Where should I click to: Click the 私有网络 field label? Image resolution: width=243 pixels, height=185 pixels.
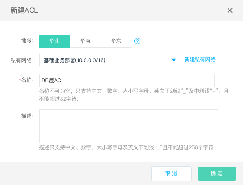22,60
